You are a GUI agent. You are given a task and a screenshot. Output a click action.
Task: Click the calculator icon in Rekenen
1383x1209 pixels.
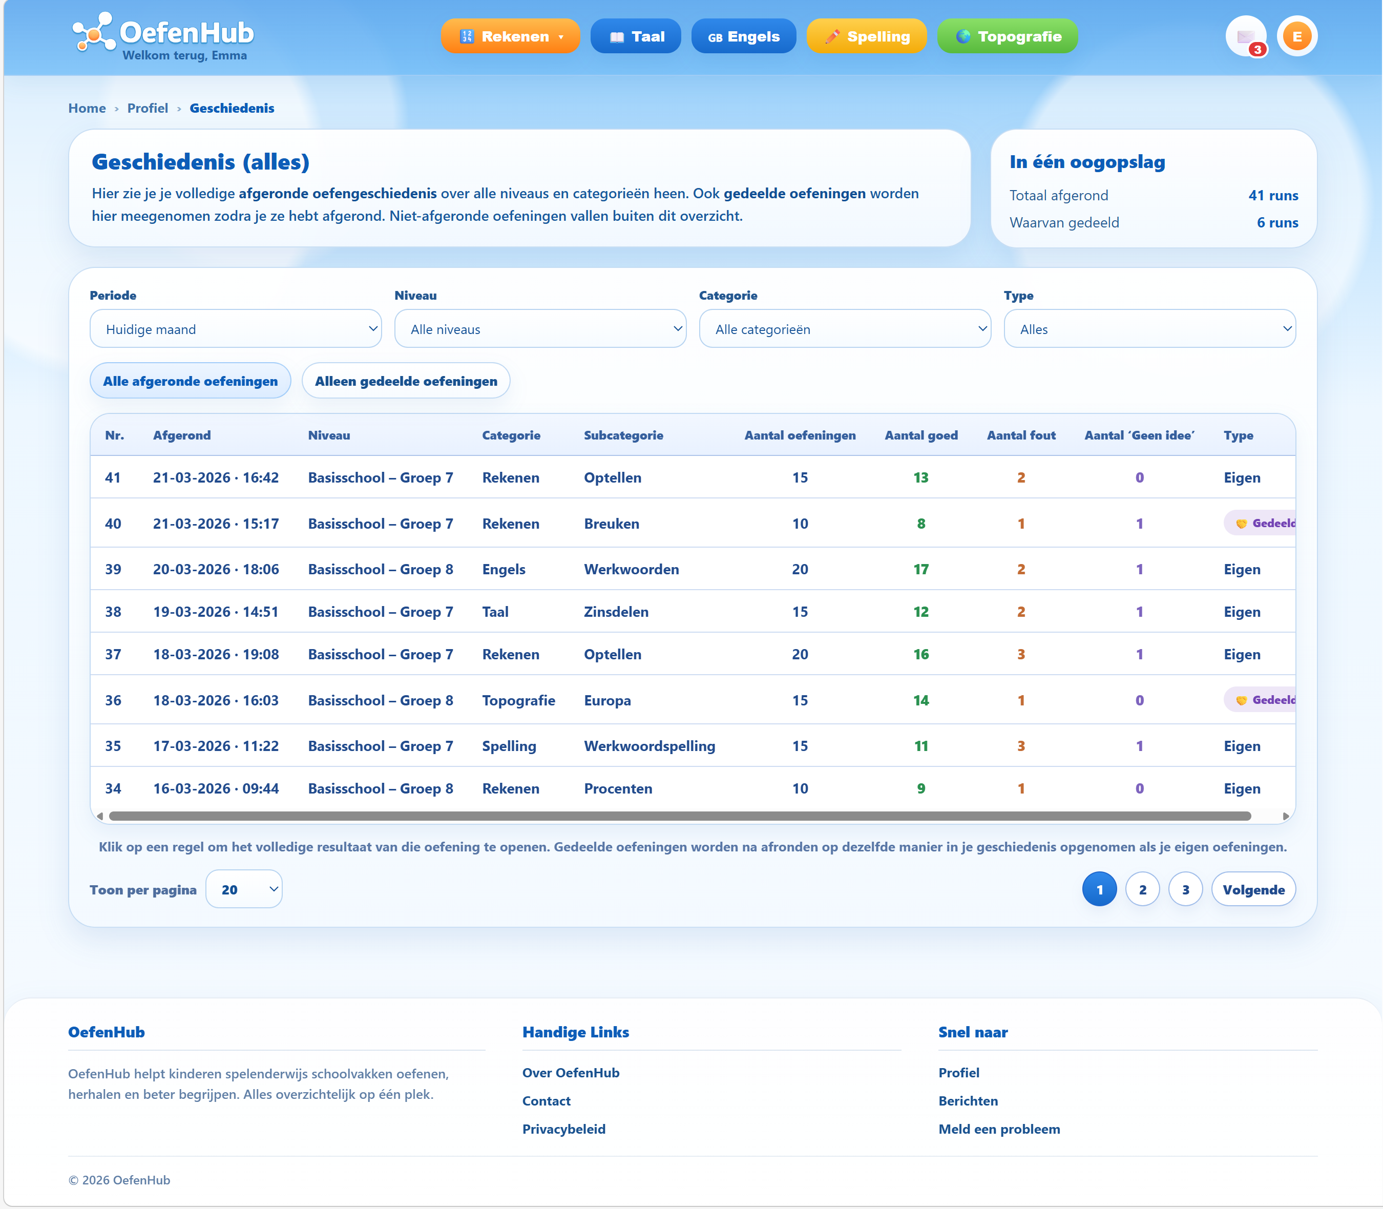tap(467, 36)
